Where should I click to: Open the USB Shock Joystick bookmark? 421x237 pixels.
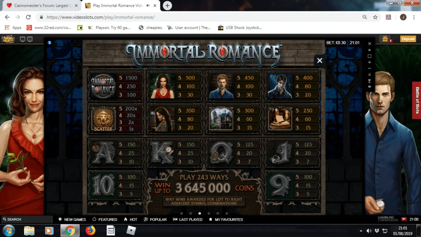coord(240,28)
